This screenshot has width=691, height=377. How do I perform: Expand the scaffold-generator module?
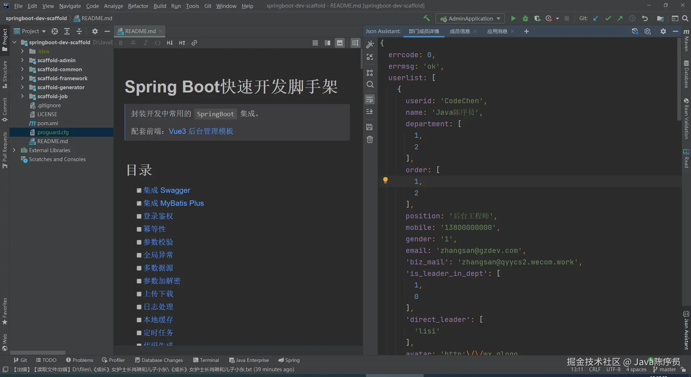click(x=22, y=87)
